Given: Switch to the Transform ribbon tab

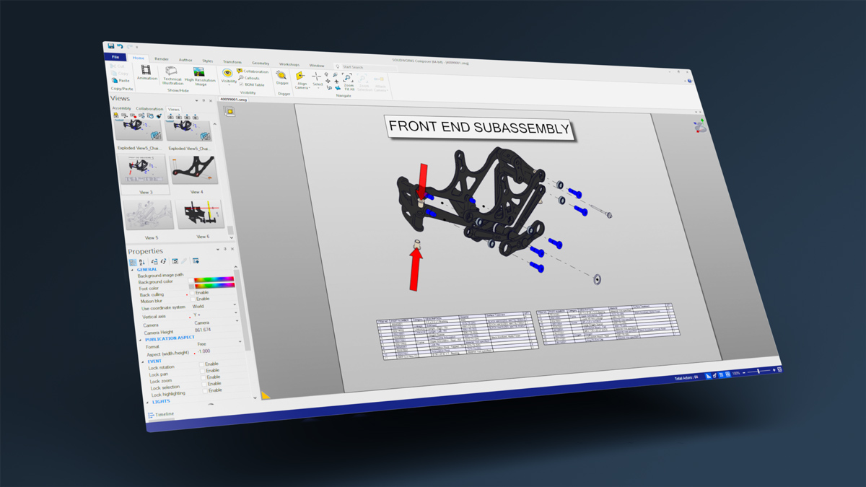Looking at the screenshot, I should (x=232, y=62).
